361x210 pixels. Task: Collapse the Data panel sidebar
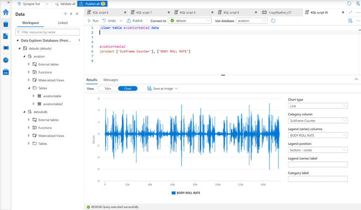pyautogui.click(x=77, y=14)
